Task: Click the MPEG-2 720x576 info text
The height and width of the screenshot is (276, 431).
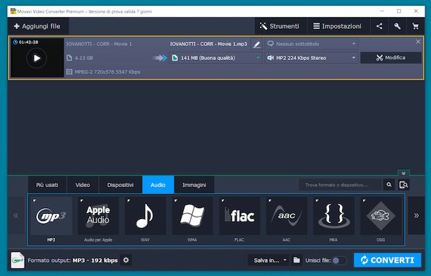Action: point(107,72)
